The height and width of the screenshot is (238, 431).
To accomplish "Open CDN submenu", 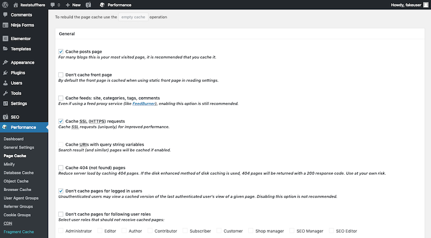I will pos(8,223).
